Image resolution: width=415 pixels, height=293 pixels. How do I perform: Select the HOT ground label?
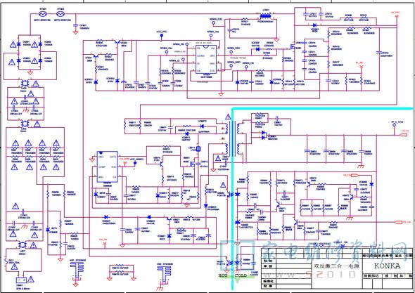[x=223, y=275]
